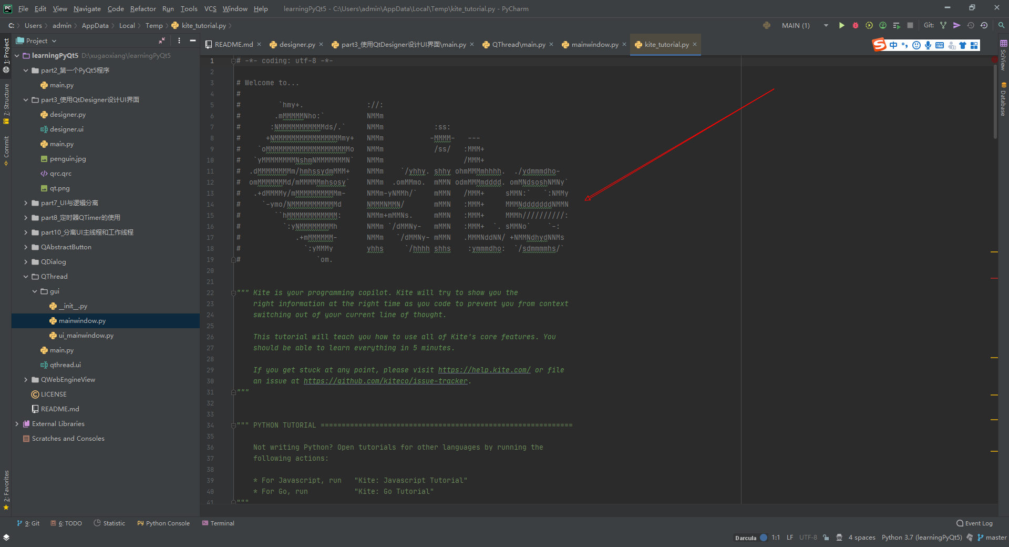Open the help.kite.com link

[x=484, y=370]
